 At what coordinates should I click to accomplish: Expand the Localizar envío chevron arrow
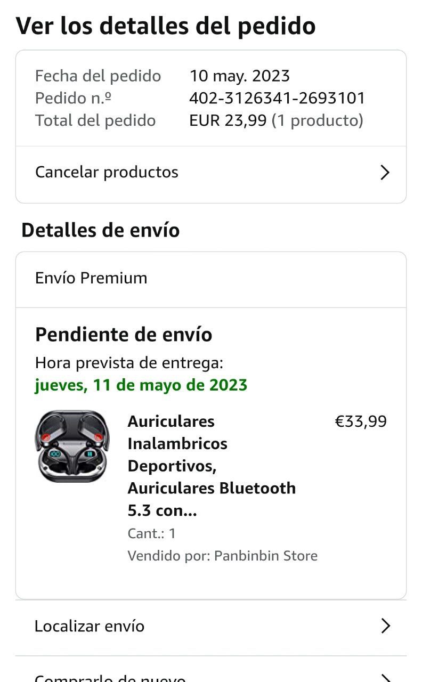[385, 626]
